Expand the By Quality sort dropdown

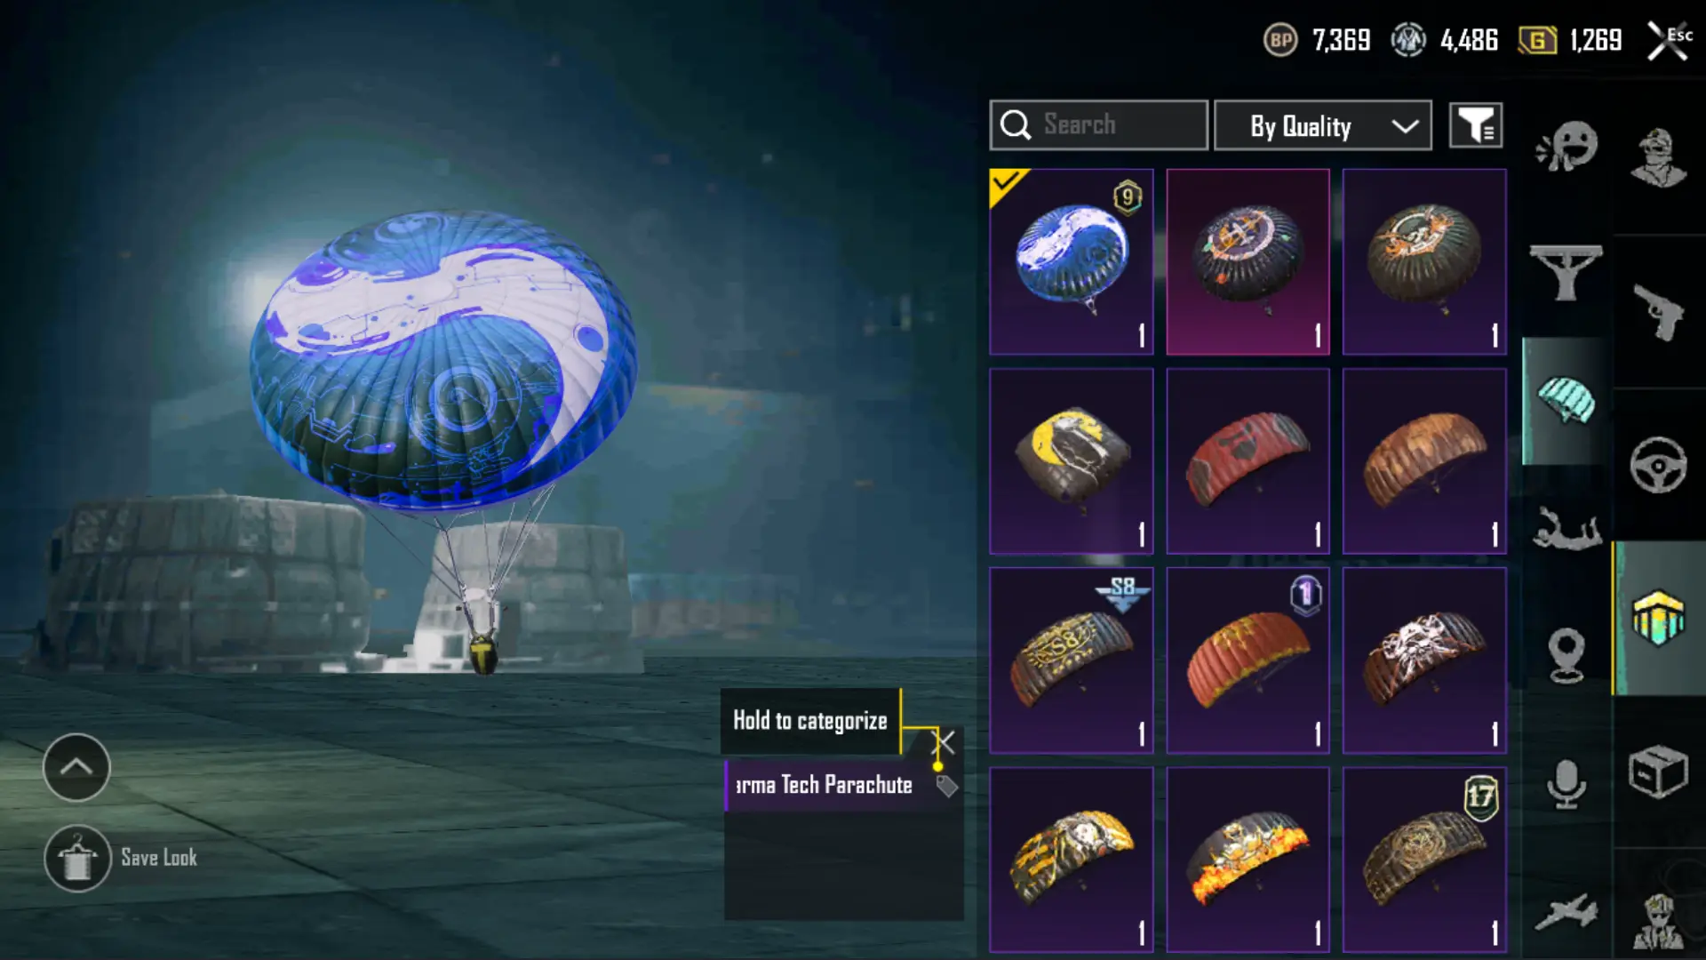pyautogui.click(x=1322, y=125)
